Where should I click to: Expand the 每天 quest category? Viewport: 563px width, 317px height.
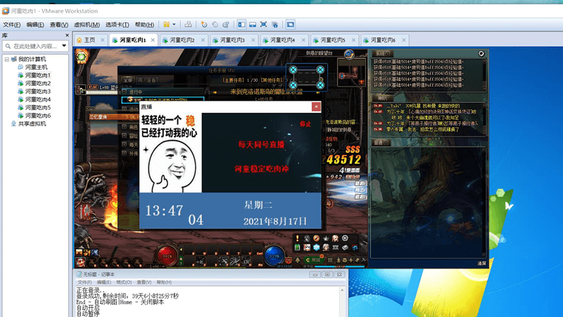pos(125,144)
